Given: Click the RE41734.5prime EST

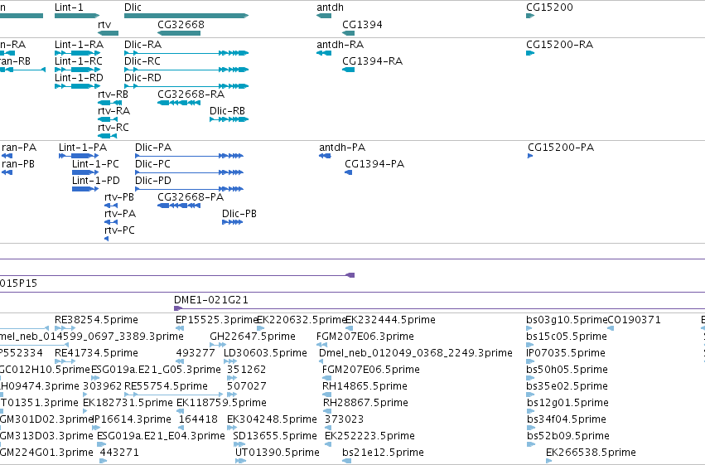Looking at the screenshot, I should point(65,361).
